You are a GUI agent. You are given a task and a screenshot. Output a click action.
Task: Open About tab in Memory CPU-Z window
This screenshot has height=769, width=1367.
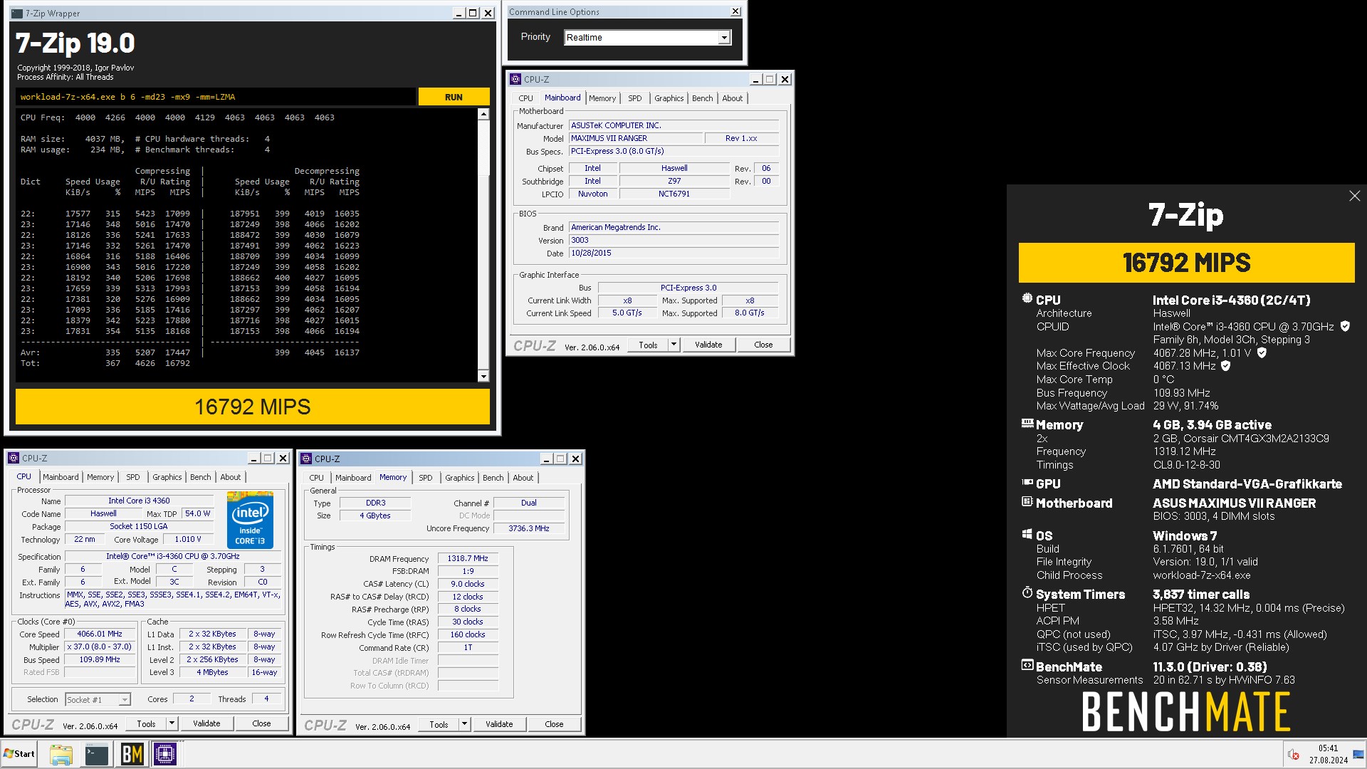point(523,478)
